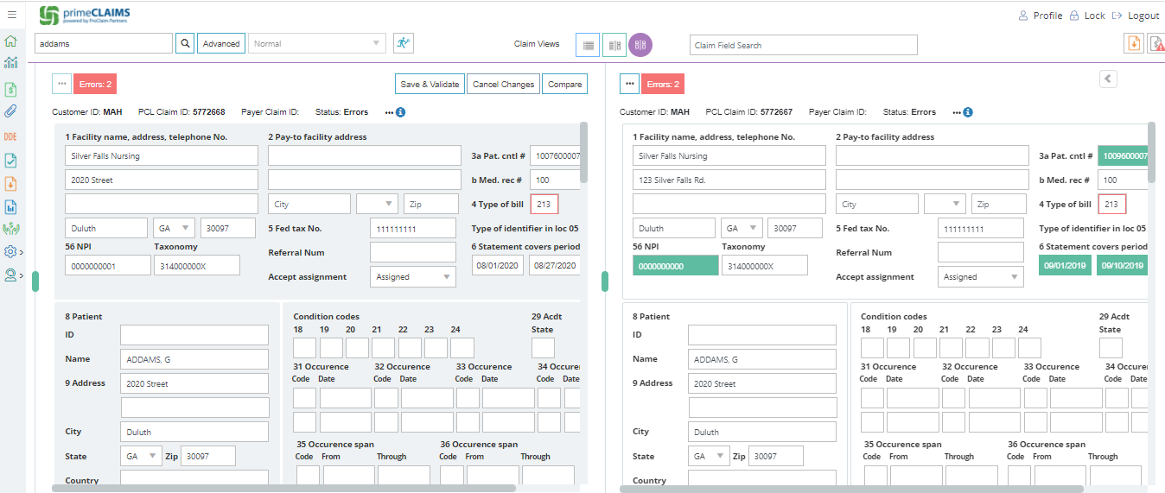Screen dimensions: 1165x493
Task: Select the purple side-by-side claim view
Action: [640, 45]
